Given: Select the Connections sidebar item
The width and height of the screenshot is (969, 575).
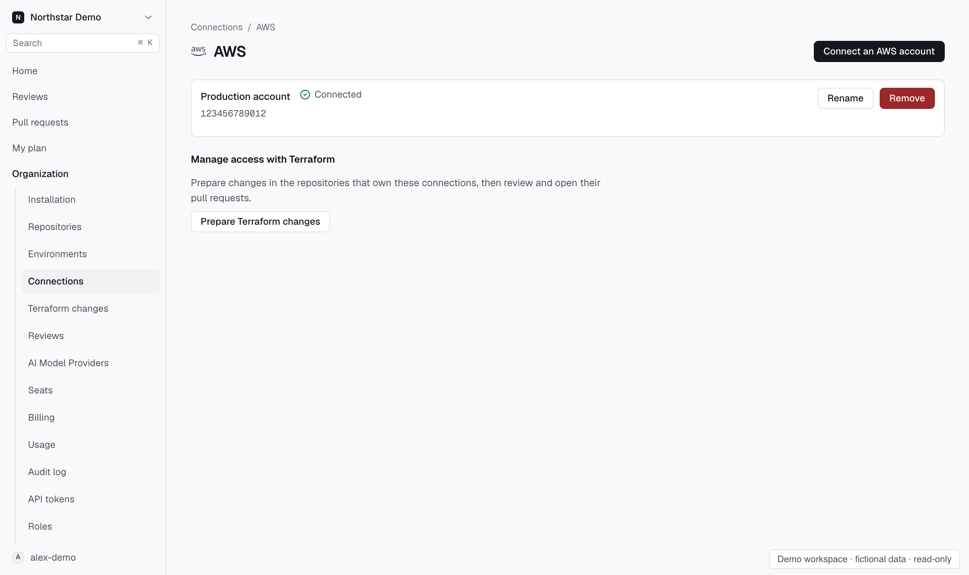Looking at the screenshot, I should pos(91,281).
